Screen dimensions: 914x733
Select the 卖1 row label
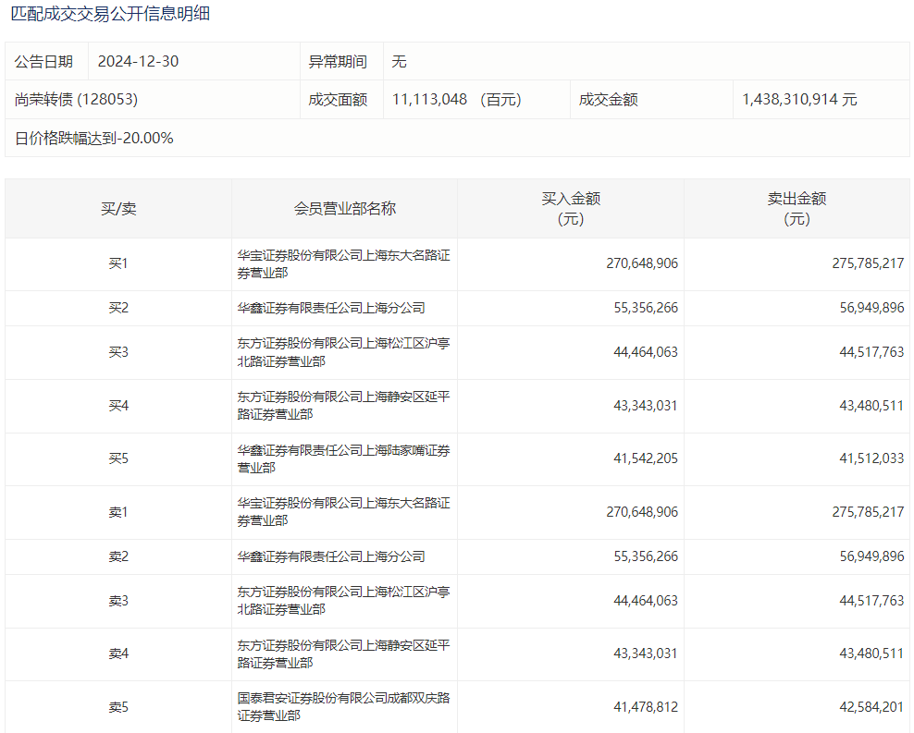pyautogui.click(x=118, y=512)
